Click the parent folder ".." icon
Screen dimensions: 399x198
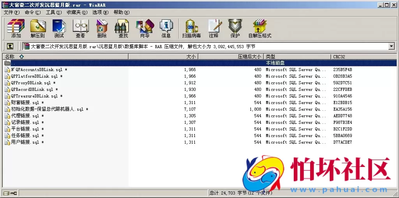click(x=7, y=63)
